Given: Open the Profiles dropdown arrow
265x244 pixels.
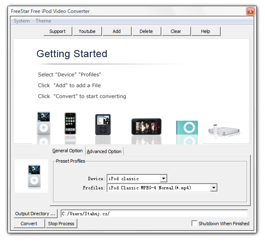Looking at the screenshot, I should pos(214,188).
